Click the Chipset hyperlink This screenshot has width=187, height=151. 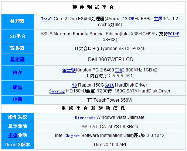tap(72, 136)
